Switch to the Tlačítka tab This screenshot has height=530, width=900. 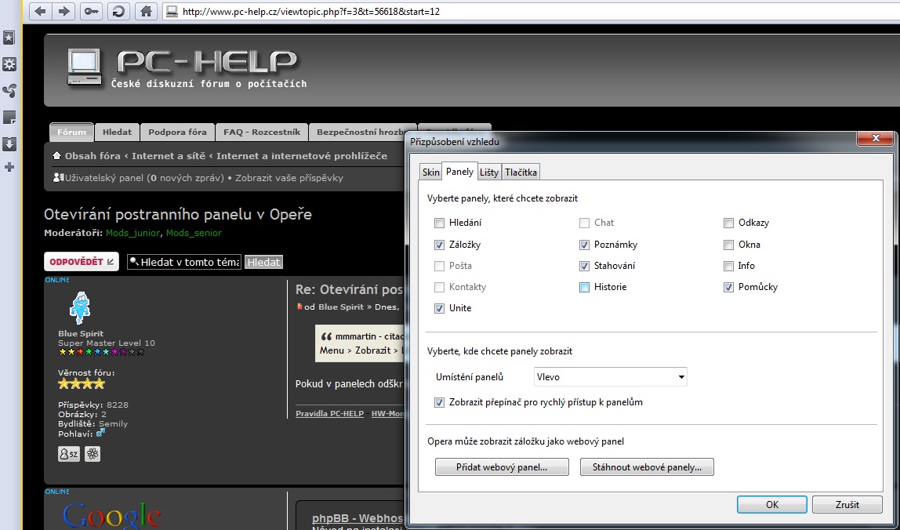coord(521,172)
